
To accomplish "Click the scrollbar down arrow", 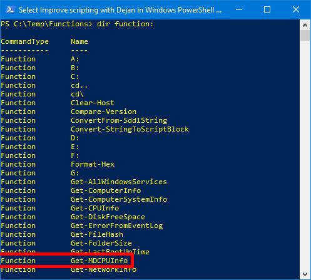I will tap(305, 274).
